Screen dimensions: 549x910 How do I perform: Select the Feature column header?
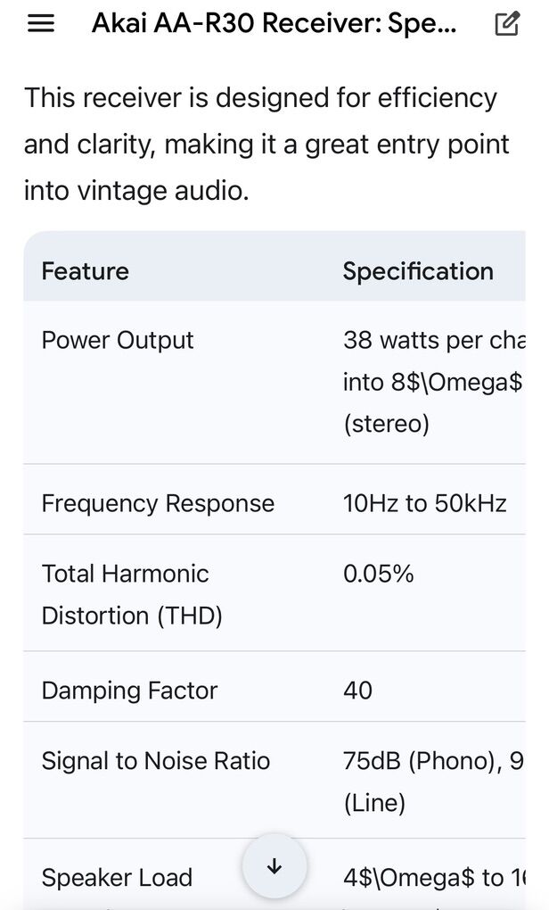pos(86,271)
